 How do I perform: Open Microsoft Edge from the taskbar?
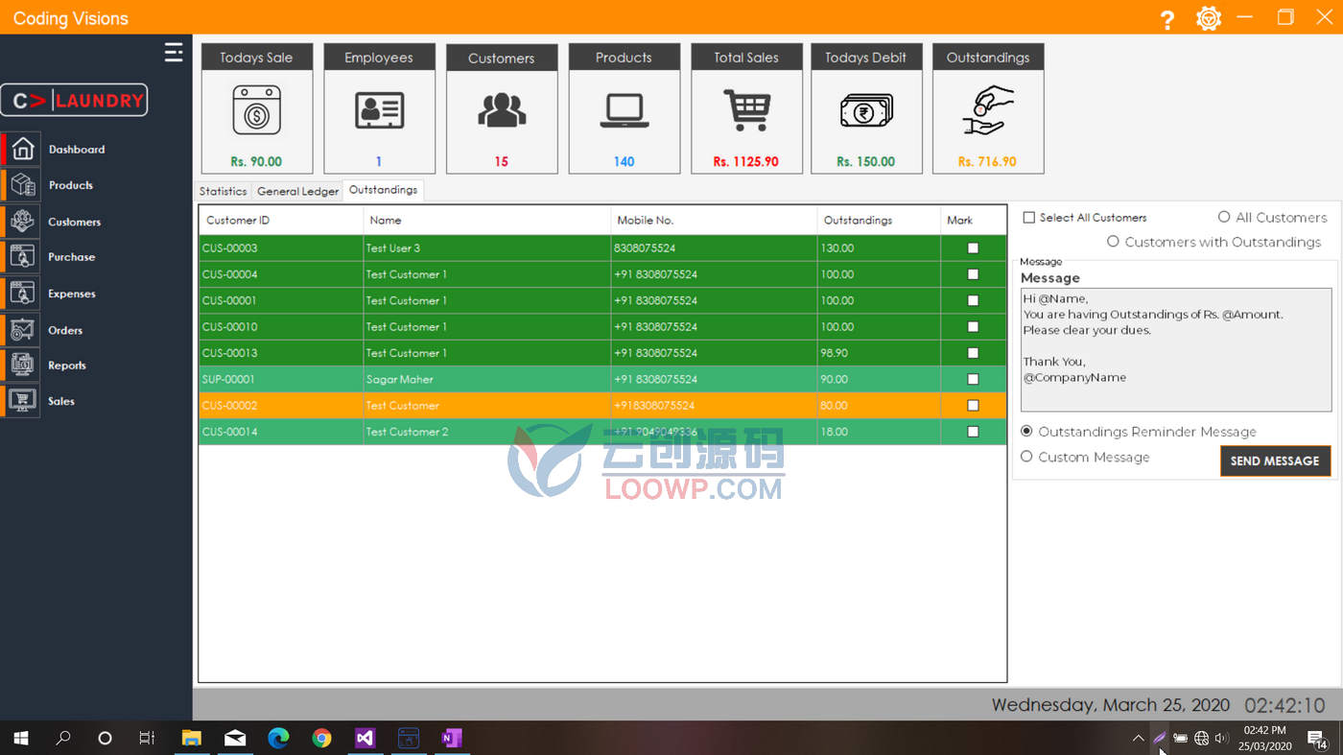click(x=278, y=738)
